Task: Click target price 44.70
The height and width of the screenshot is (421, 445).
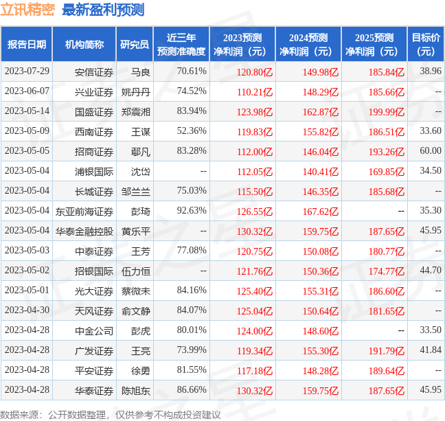Action: coord(431,270)
